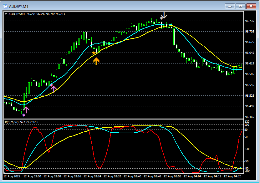
Task: Click the 12 Aug 03:16 time label
Action: [72, 176]
